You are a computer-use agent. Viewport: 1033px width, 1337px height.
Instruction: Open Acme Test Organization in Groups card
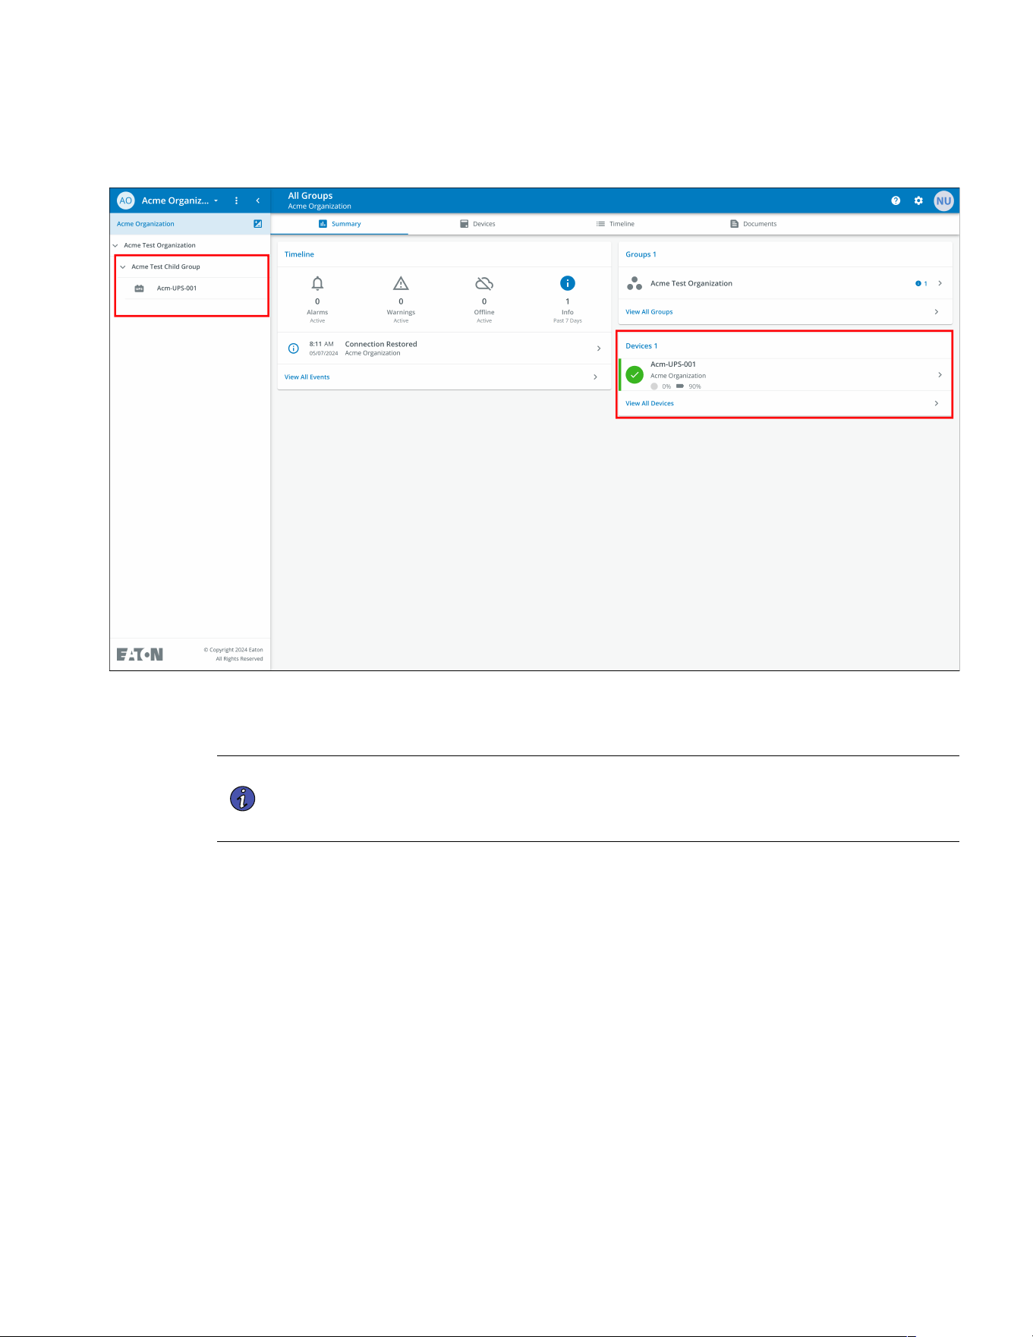coord(786,283)
